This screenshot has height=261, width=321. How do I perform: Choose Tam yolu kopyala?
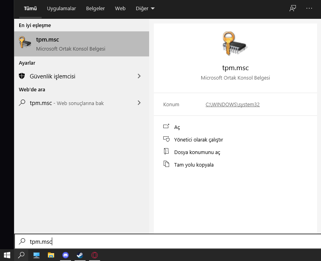click(194, 165)
